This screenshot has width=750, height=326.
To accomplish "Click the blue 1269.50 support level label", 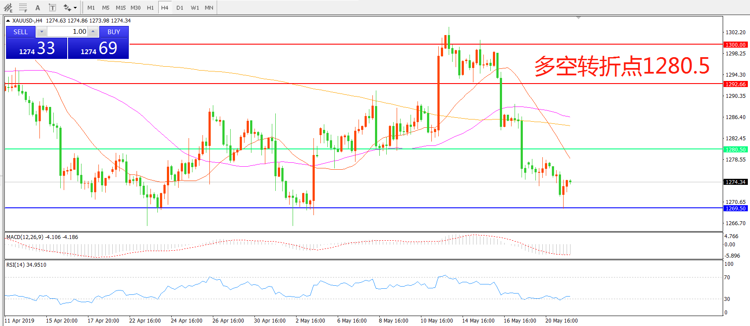I will [735, 208].
